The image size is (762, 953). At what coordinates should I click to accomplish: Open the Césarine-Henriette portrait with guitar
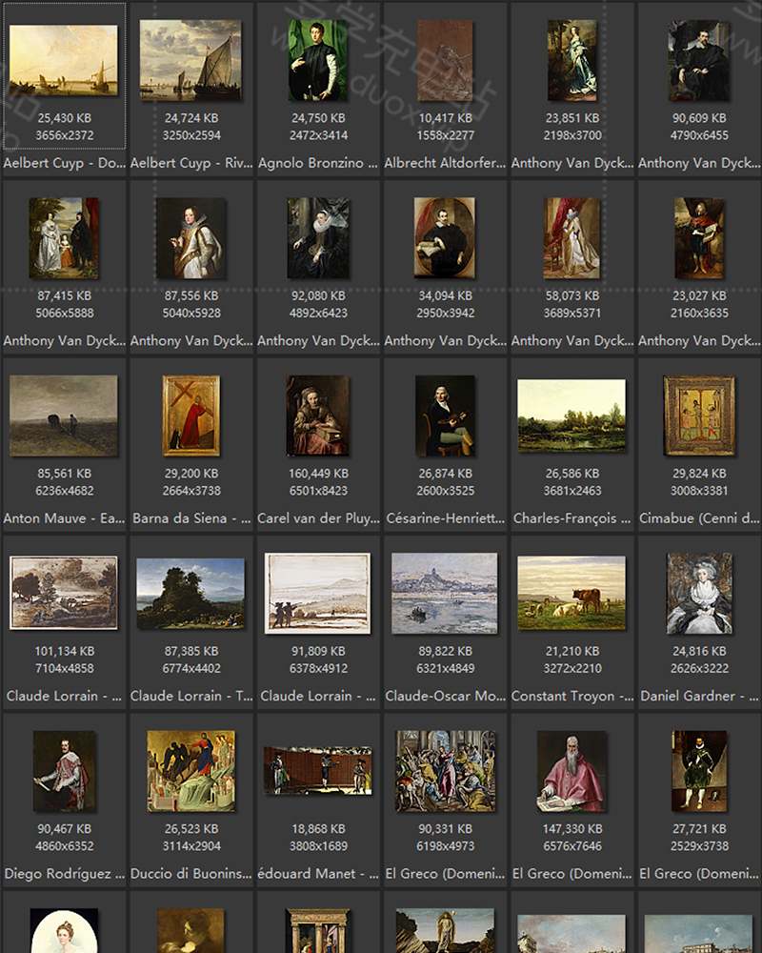coord(445,416)
